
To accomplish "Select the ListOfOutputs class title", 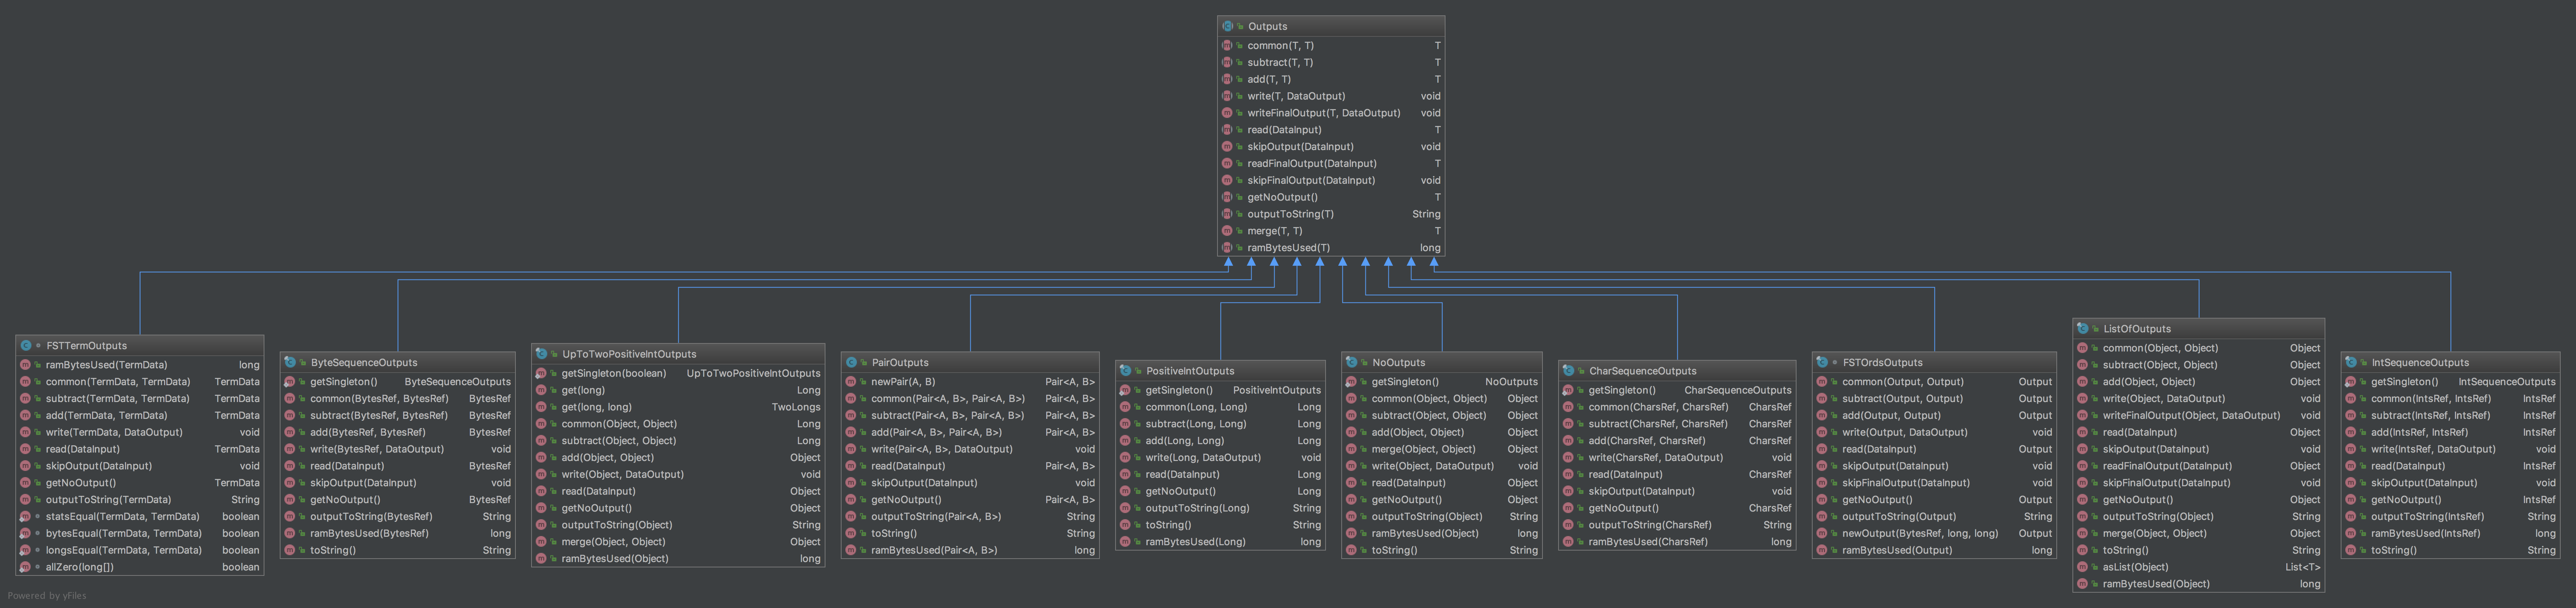I will click(x=2137, y=329).
